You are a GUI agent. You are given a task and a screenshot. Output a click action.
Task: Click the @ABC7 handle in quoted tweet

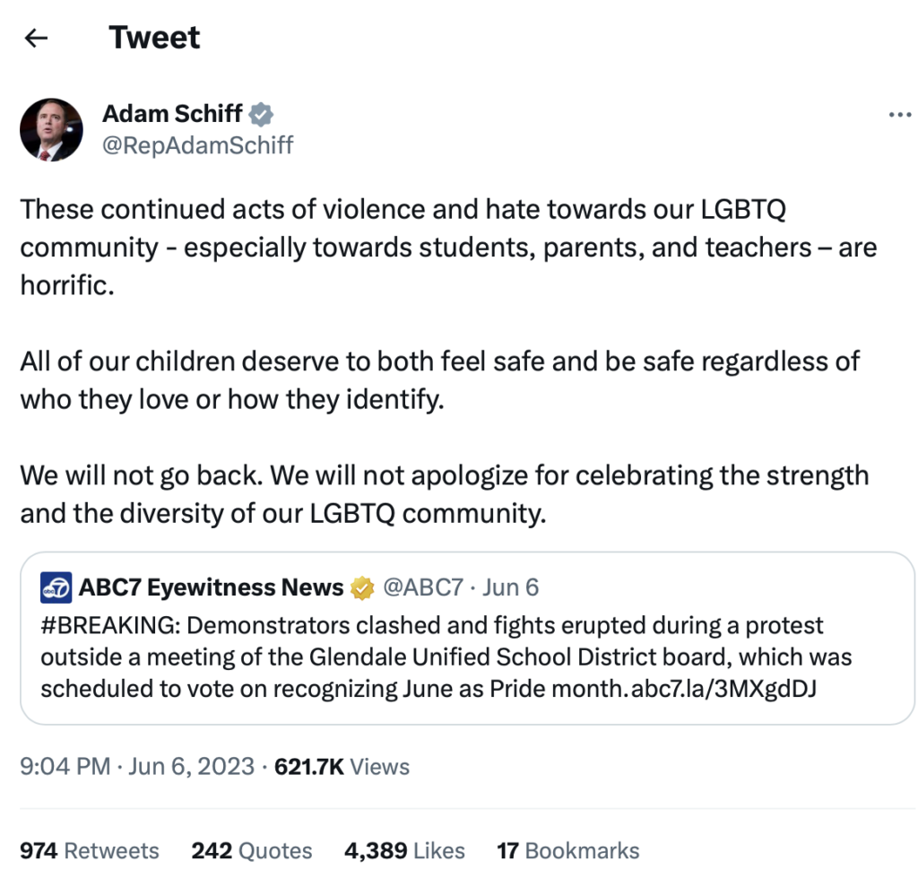click(423, 588)
